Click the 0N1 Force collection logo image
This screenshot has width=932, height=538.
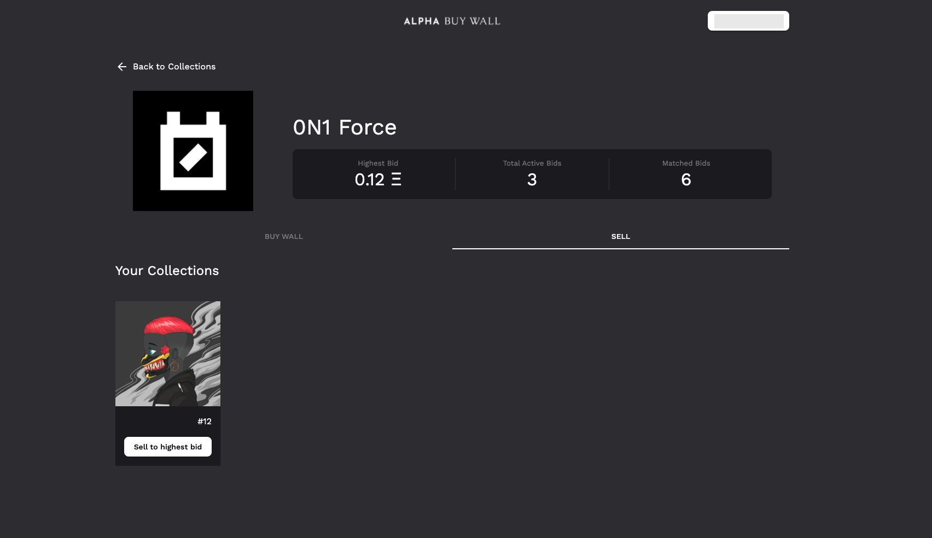point(193,151)
